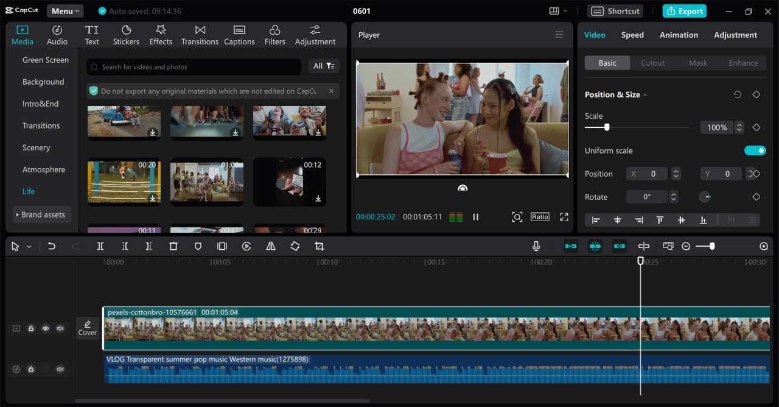The width and height of the screenshot is (779, 407).
Task: Open the layout dropdown in title bar
Action: tap(558, 11)
